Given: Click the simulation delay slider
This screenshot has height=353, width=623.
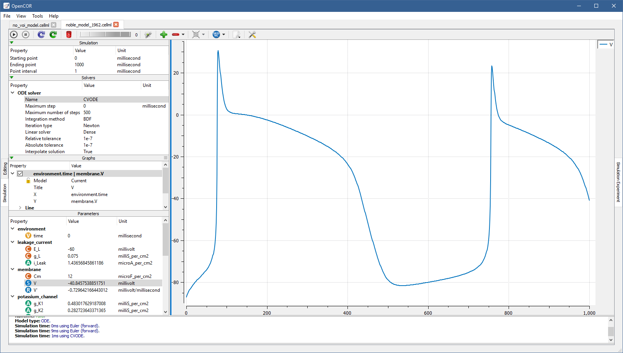Looking at the screenshot, I should point(105,34).
